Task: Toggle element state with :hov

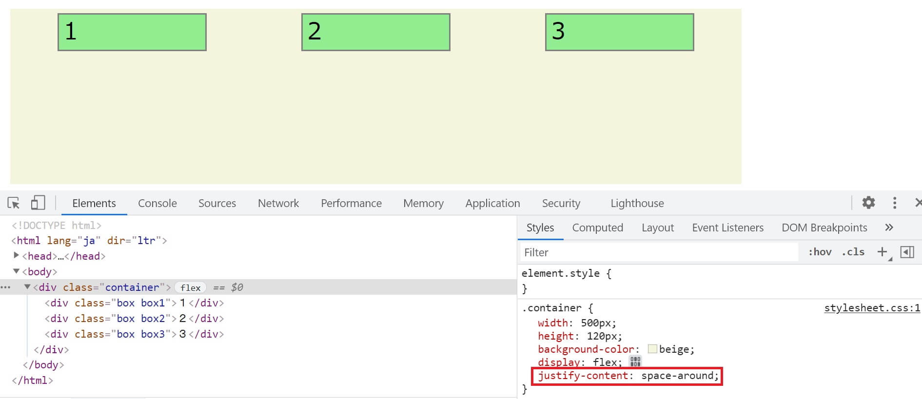Action: point(820,252)
